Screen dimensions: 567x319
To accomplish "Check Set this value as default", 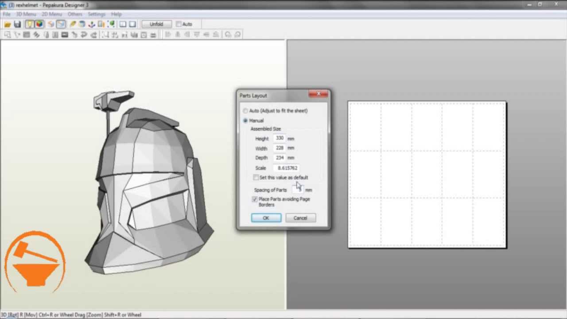I will [x=256, y=177].
